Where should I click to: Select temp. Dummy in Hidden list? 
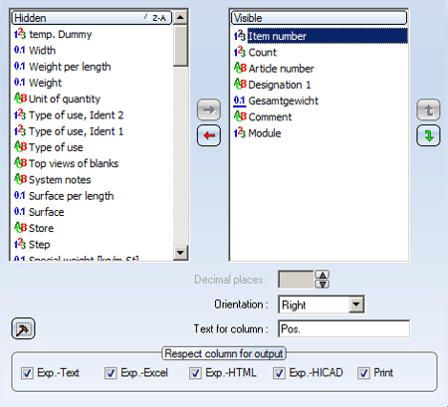point(60,34)
